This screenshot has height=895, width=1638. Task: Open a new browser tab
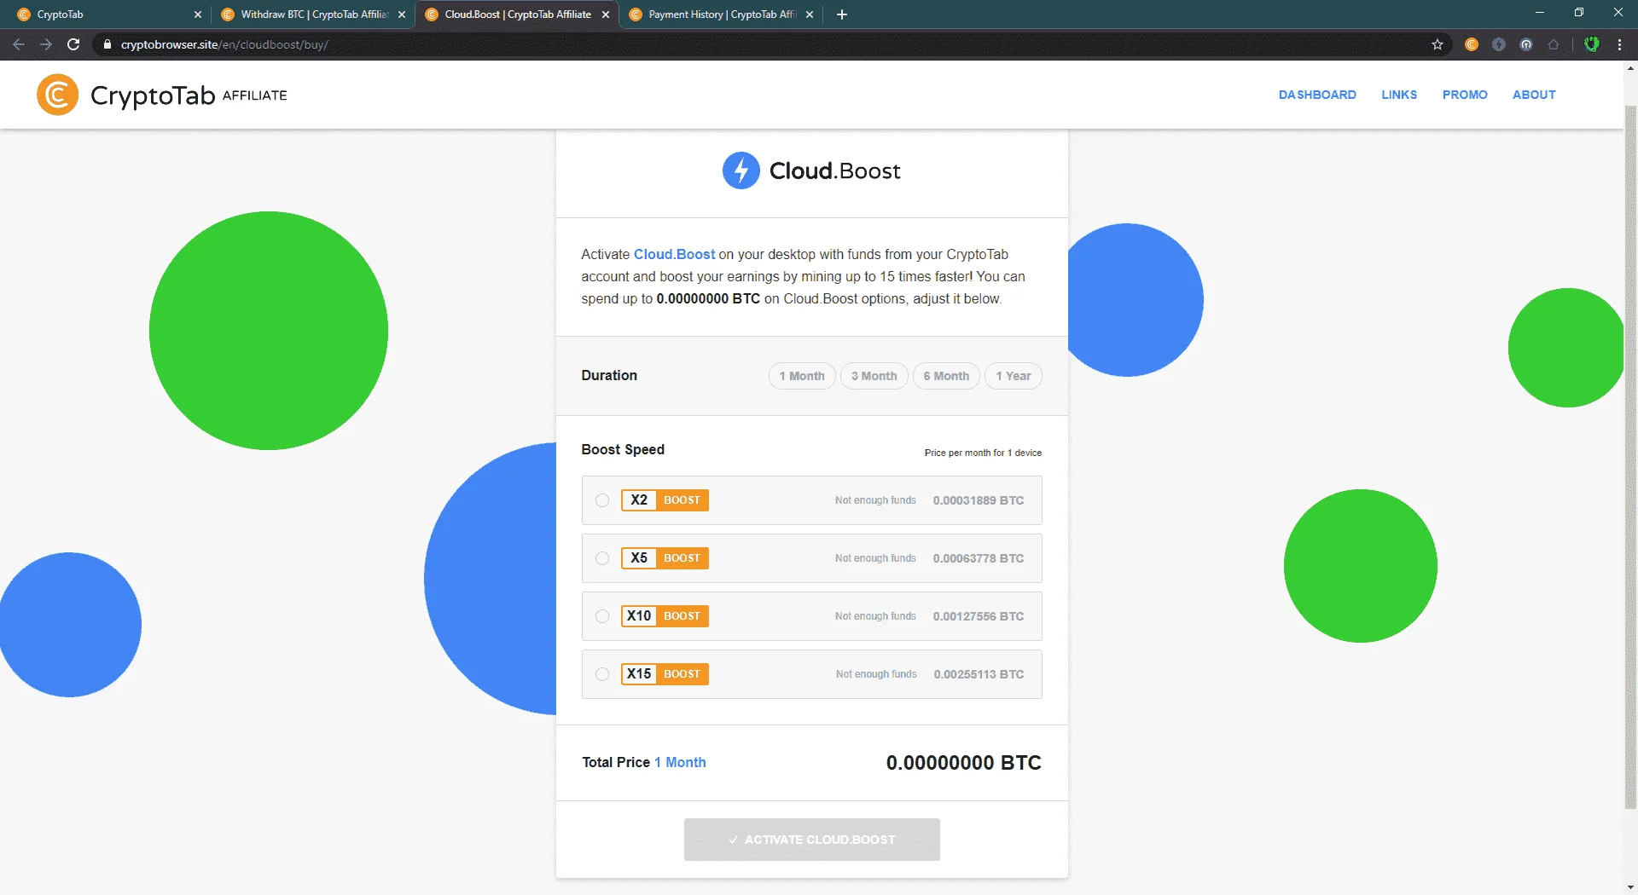(842, 14)
